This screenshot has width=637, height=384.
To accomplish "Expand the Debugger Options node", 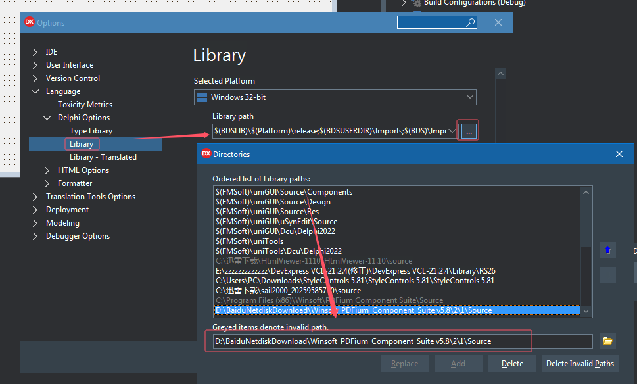I will click(x=35, y=236).
